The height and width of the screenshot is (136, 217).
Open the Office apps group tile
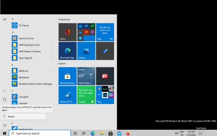click(x=86, y=32)
